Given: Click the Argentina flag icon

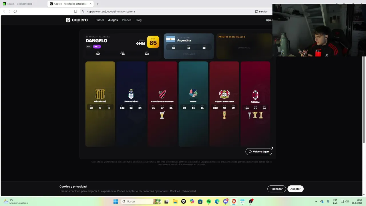Looking at the screenshot, I should pos(171,39).
